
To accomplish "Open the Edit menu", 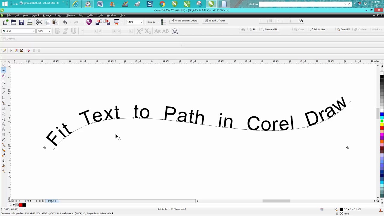I will 17,15.
